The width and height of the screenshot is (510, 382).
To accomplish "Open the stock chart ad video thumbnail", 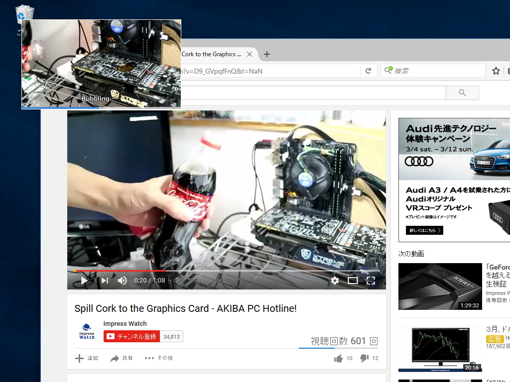I will tap(440, 349).
